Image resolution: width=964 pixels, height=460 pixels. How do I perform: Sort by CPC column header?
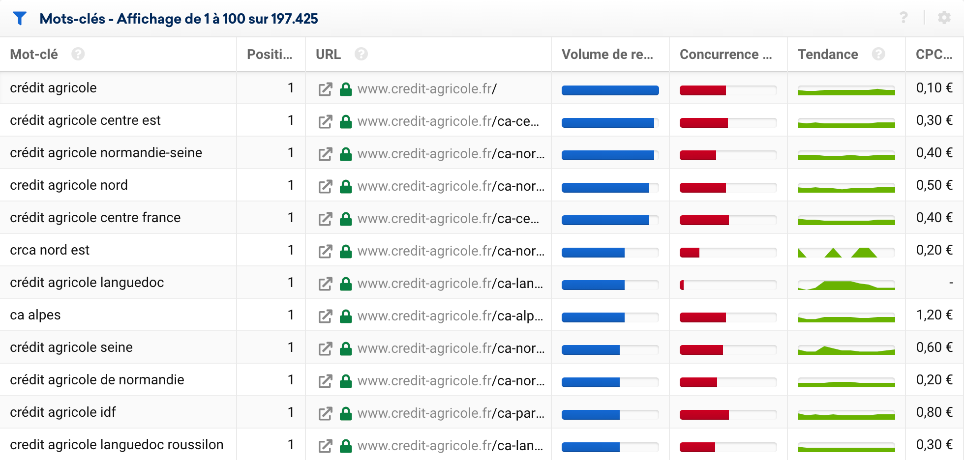[934, 54]
